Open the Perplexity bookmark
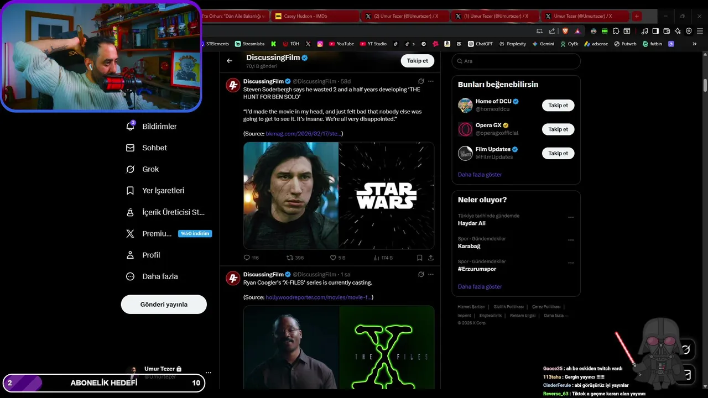708x398 pixels. [x=512, y=44]
